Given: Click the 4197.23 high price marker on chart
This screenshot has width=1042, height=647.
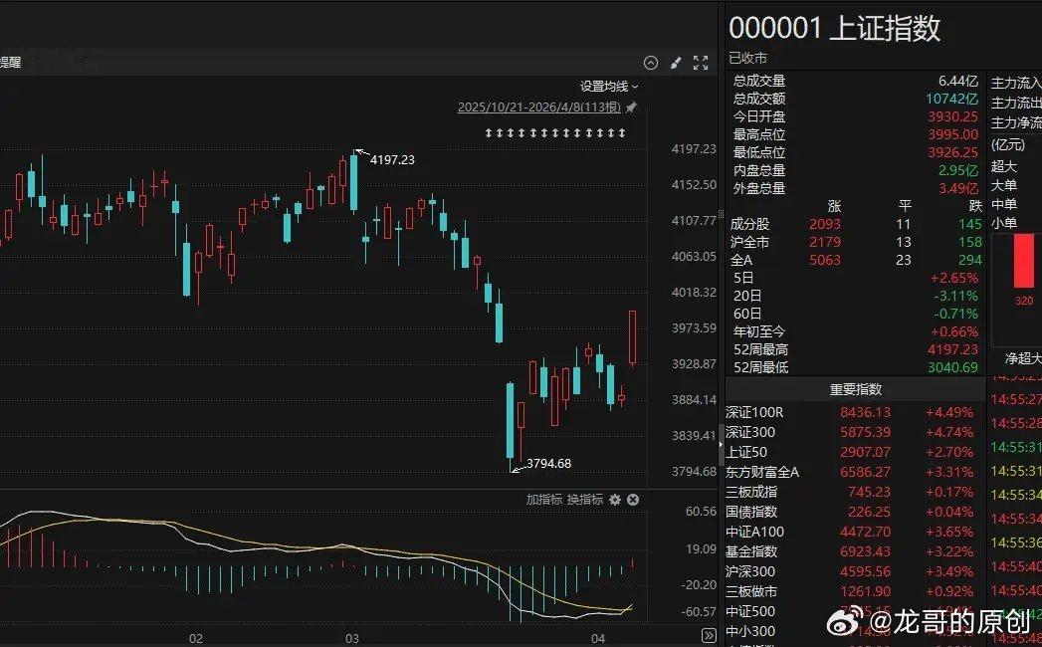Looking at the screenshot, I should pos(392,158).
